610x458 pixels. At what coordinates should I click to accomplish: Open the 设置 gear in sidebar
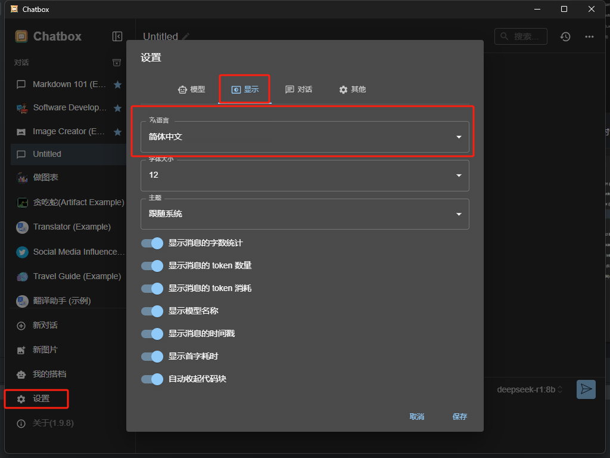[x=21, y=399]
